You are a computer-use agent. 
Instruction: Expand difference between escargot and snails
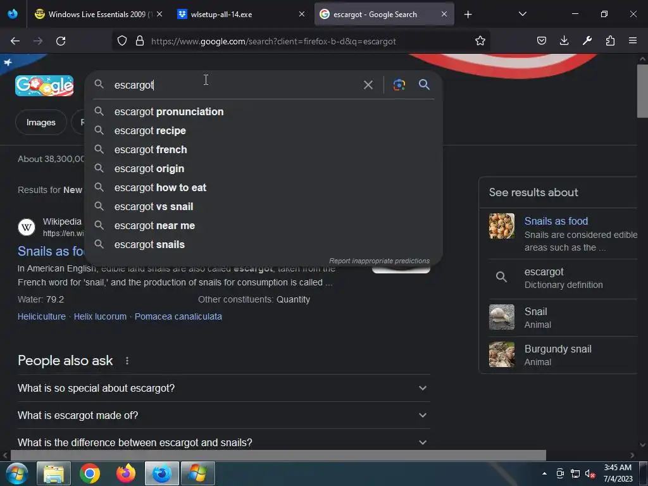click(x=223, y=442)
